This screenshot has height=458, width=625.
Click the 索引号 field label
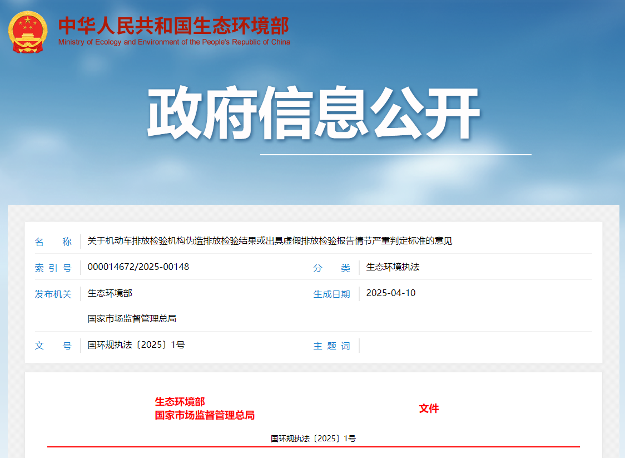[53, 268]
